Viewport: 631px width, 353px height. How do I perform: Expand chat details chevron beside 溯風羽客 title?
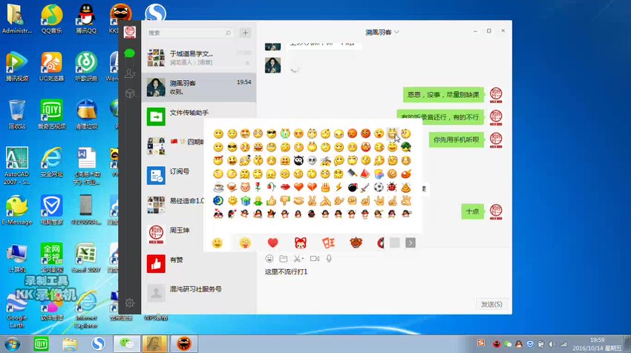(396, 32)
